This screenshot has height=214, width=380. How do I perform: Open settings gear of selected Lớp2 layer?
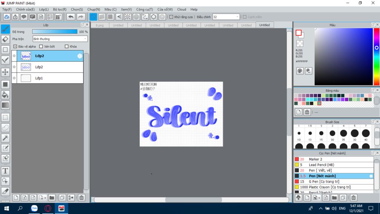pyautogui.click(x=79, y=56)
